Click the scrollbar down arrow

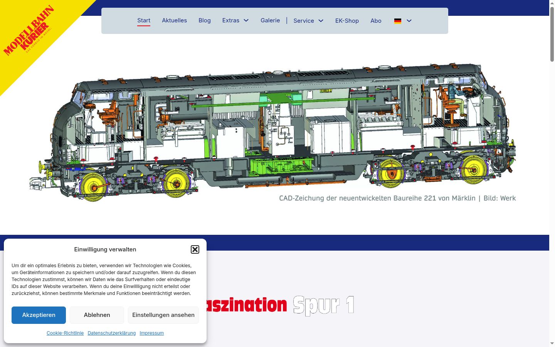tap(552, 343)
